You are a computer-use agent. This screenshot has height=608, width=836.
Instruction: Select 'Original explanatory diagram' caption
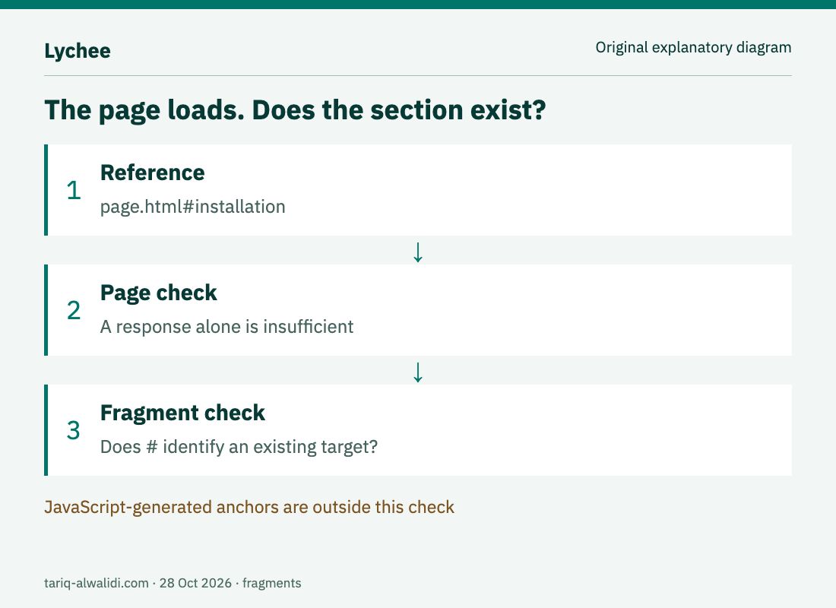[693, 47]
